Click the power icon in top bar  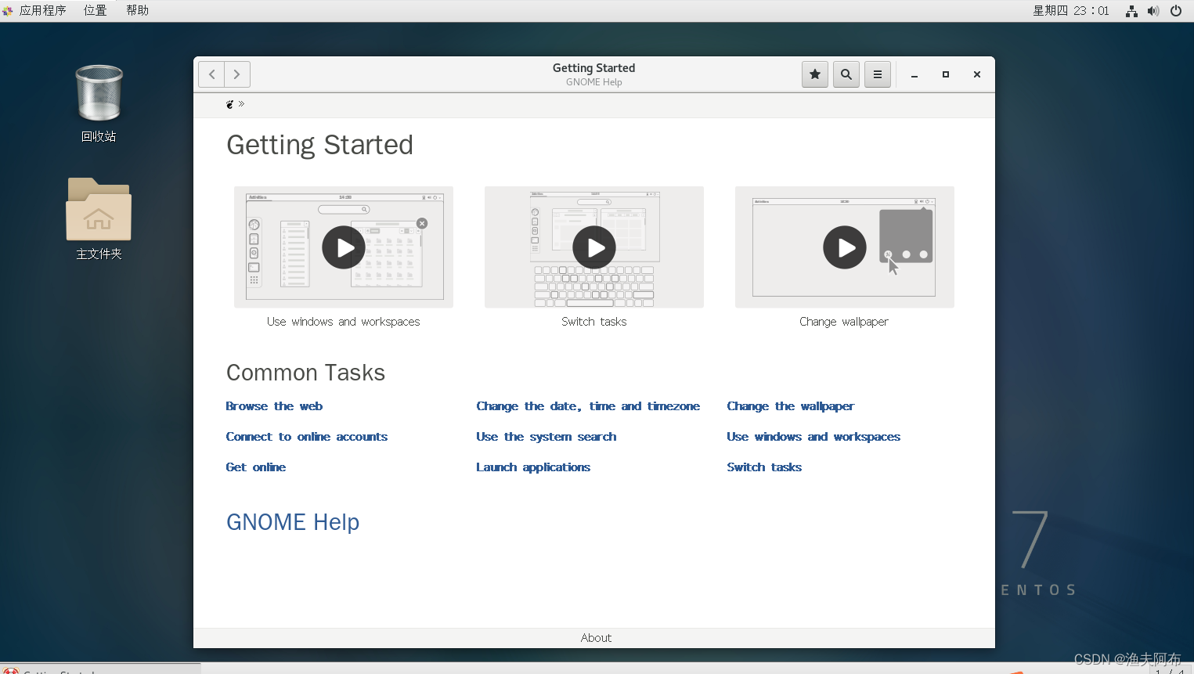(1176, 11)
